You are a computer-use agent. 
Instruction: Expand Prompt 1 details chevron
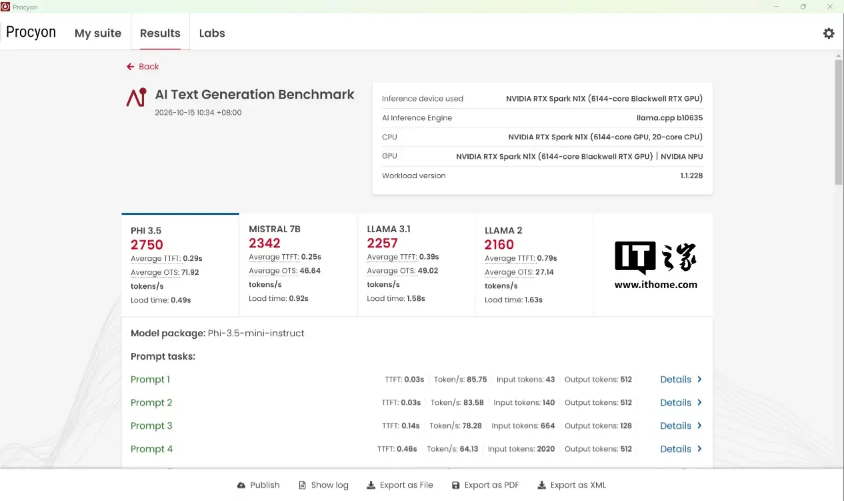pyautogui.click(x=699, y=380)
